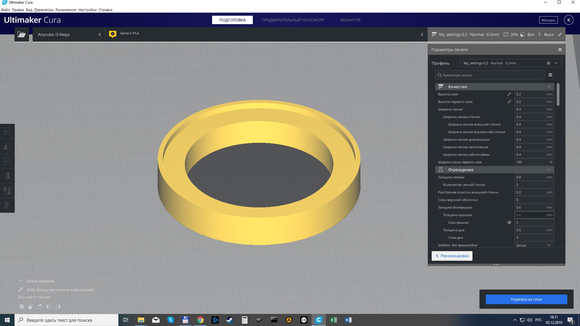Open Skype from the taskbar
Viewport: 580px width, 326px height.
point(171,320)
